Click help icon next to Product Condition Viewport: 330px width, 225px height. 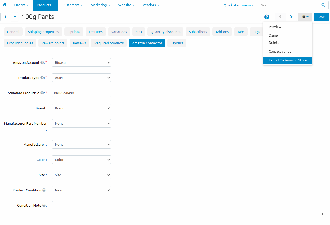(x=44, y=190)
